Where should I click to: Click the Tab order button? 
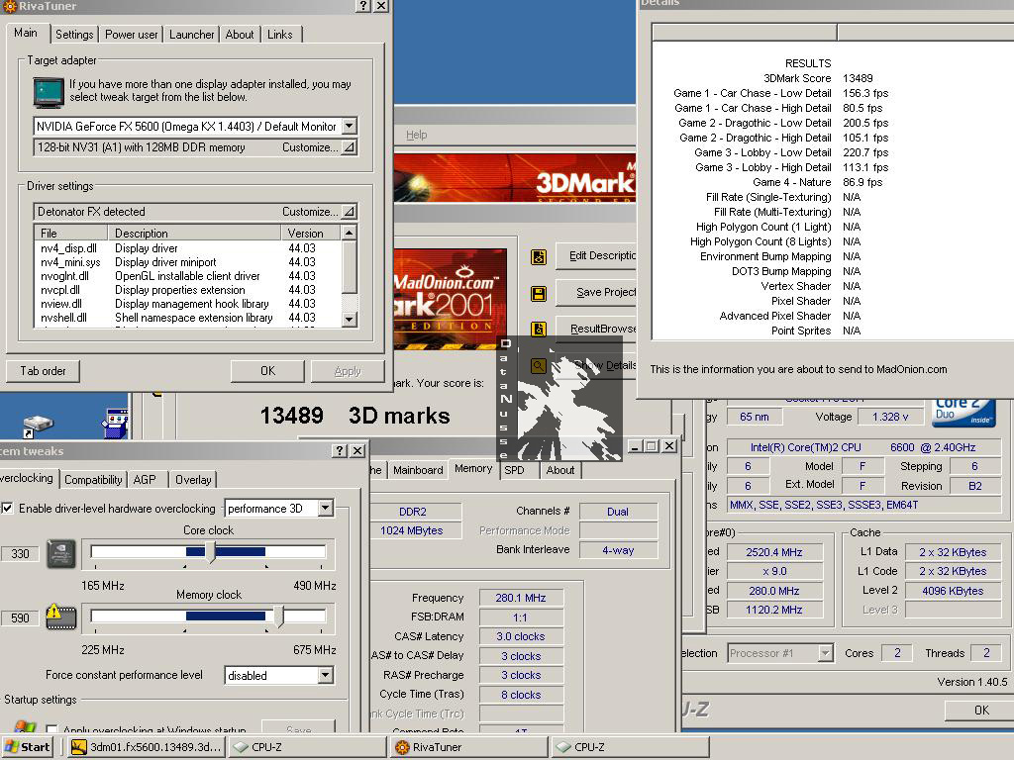pos(43,371)
